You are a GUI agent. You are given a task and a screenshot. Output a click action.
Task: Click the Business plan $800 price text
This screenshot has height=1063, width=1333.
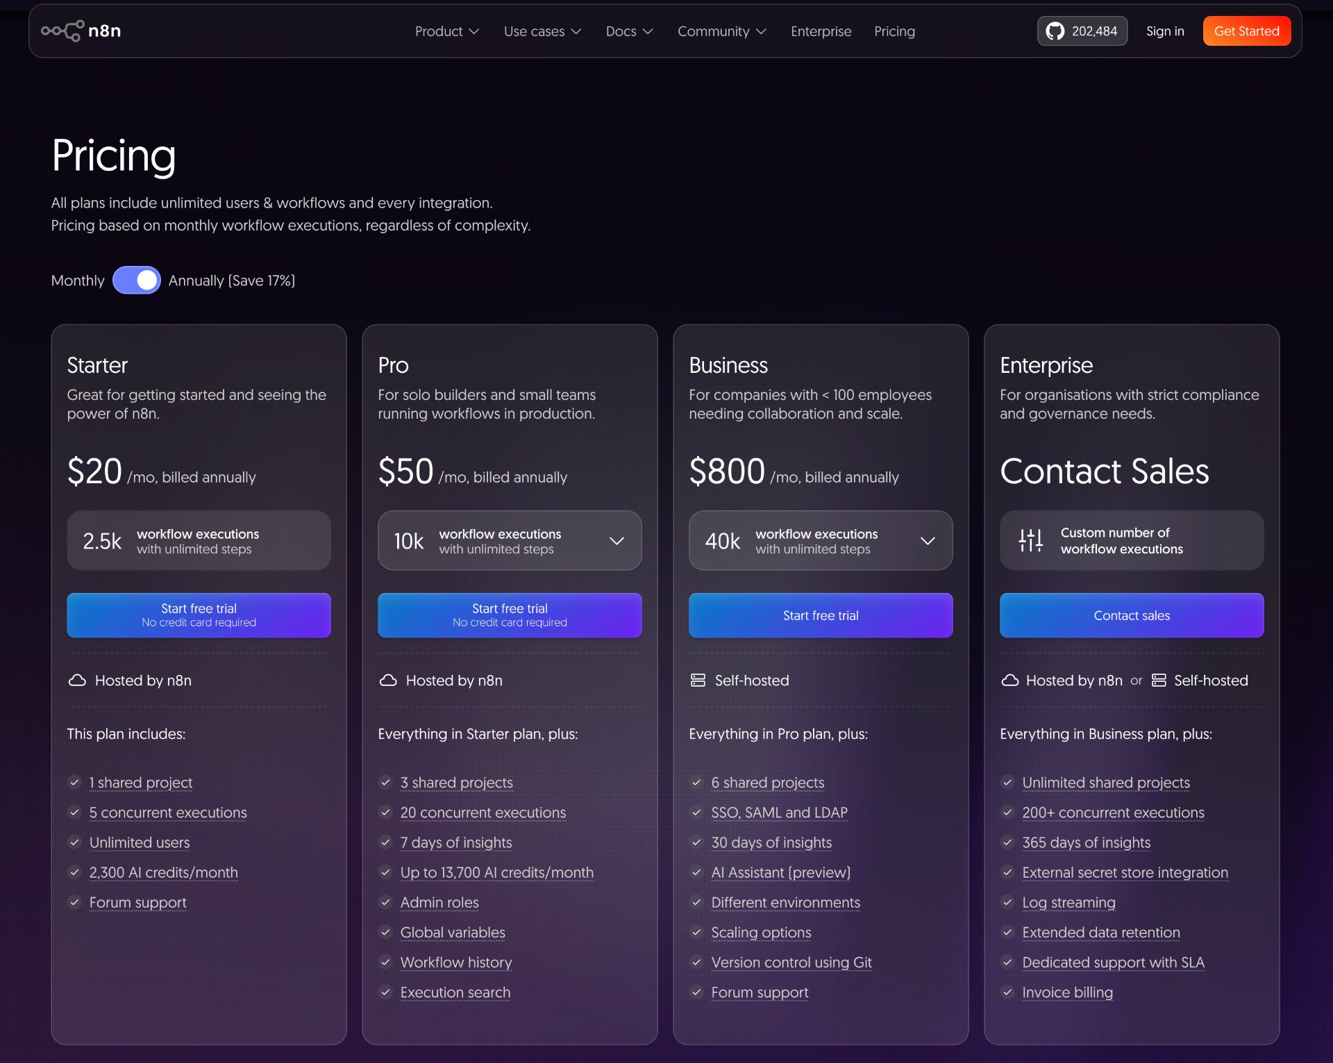(x=727, y=471)
